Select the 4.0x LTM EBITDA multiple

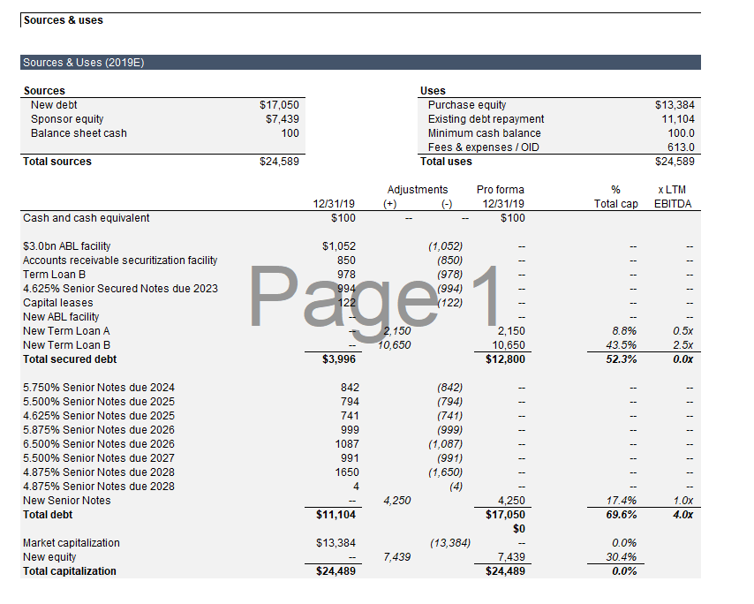(682, 515)
